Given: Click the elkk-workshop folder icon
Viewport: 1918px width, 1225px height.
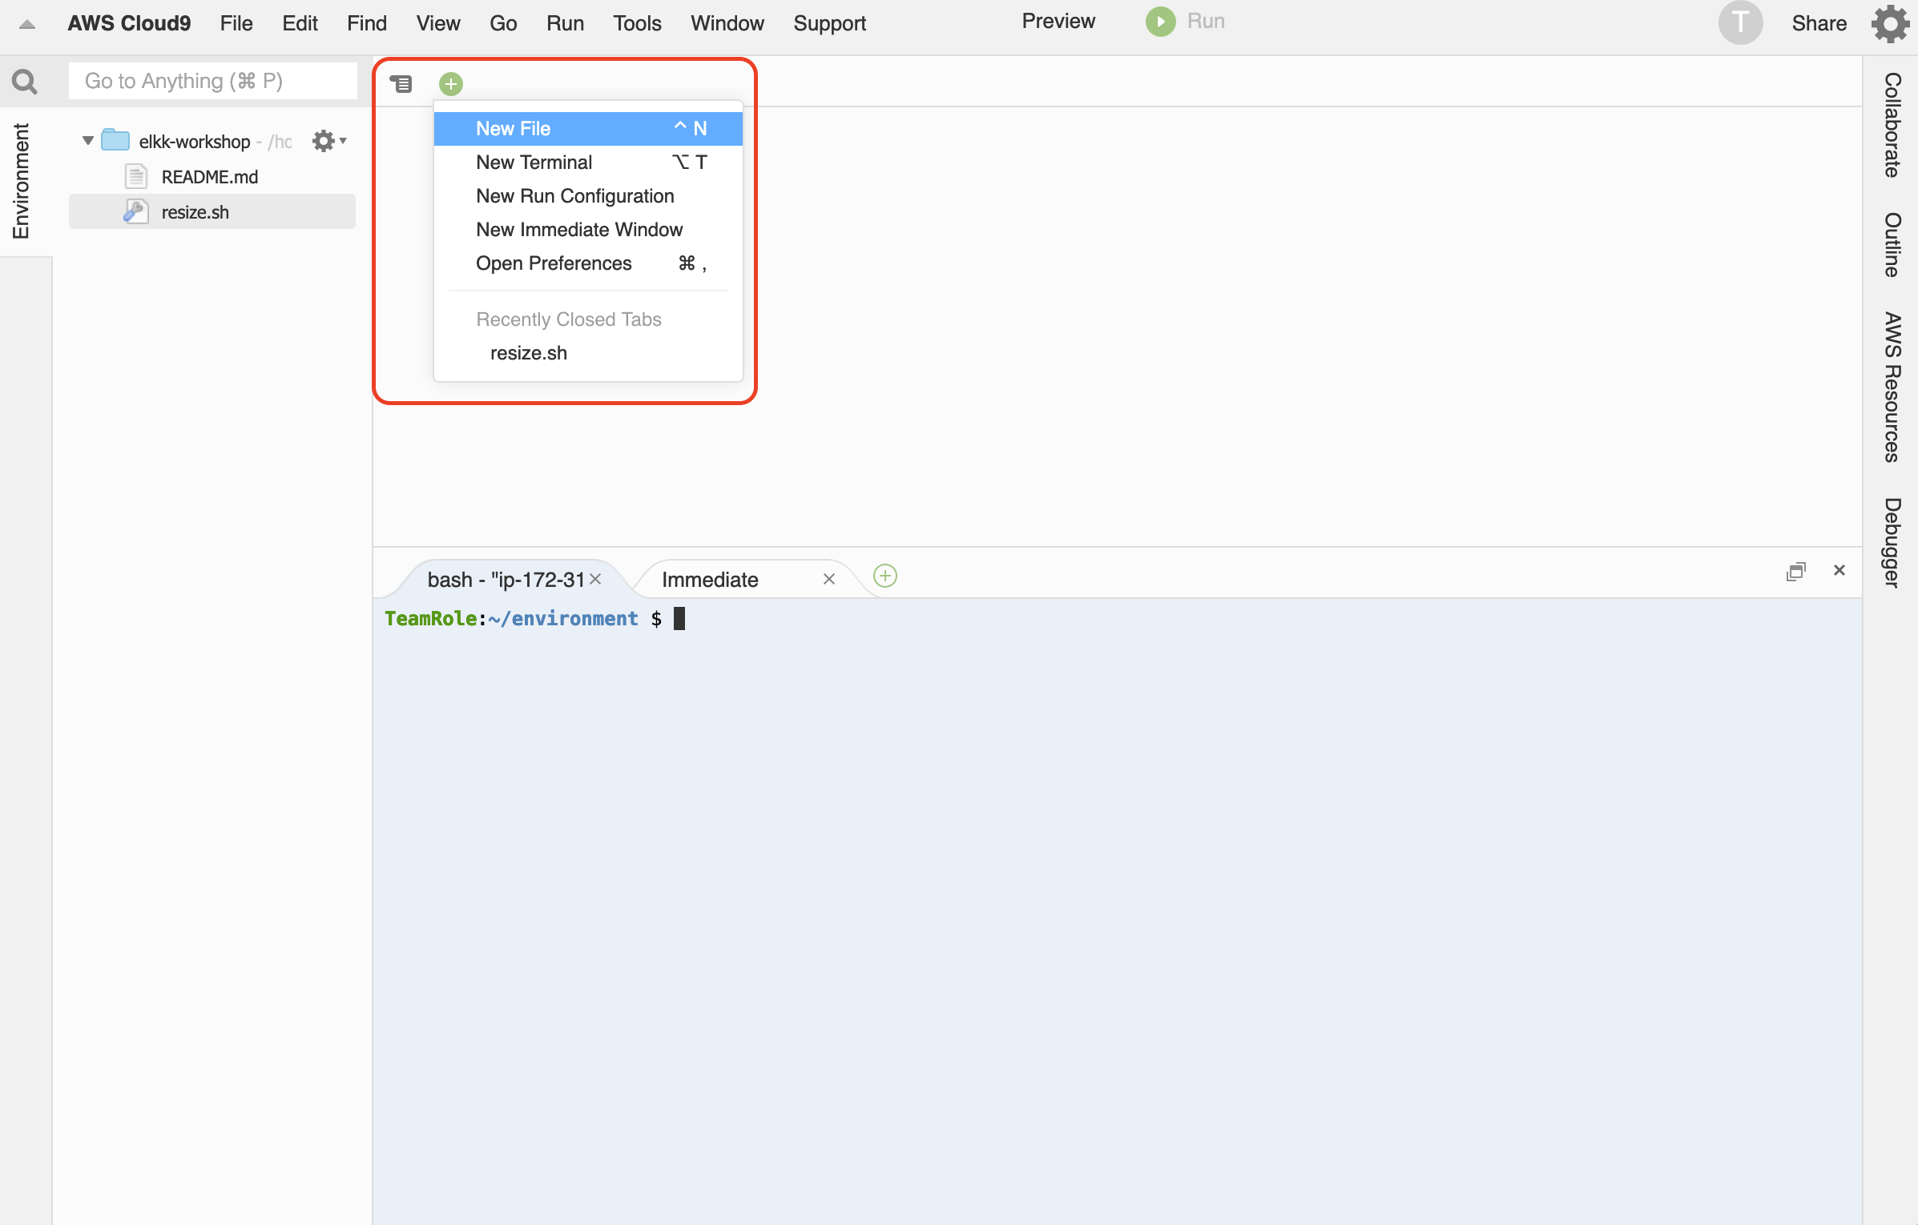Looking at the screenshot, I should (x=115, y=140).
